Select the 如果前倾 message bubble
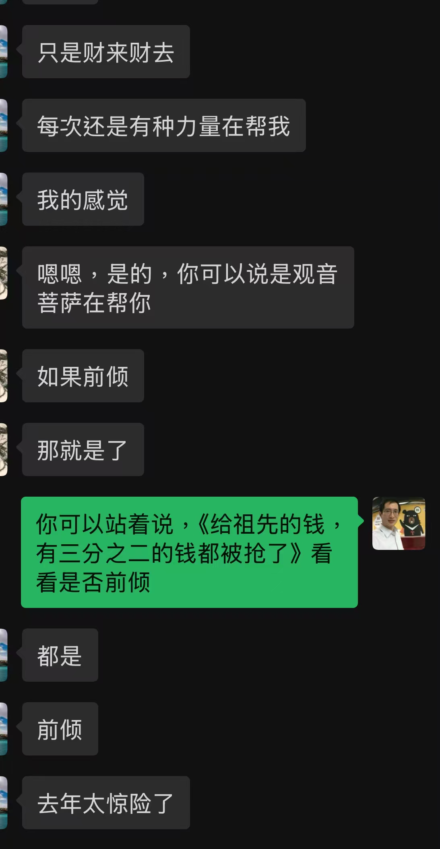 (x=83, y=376)
